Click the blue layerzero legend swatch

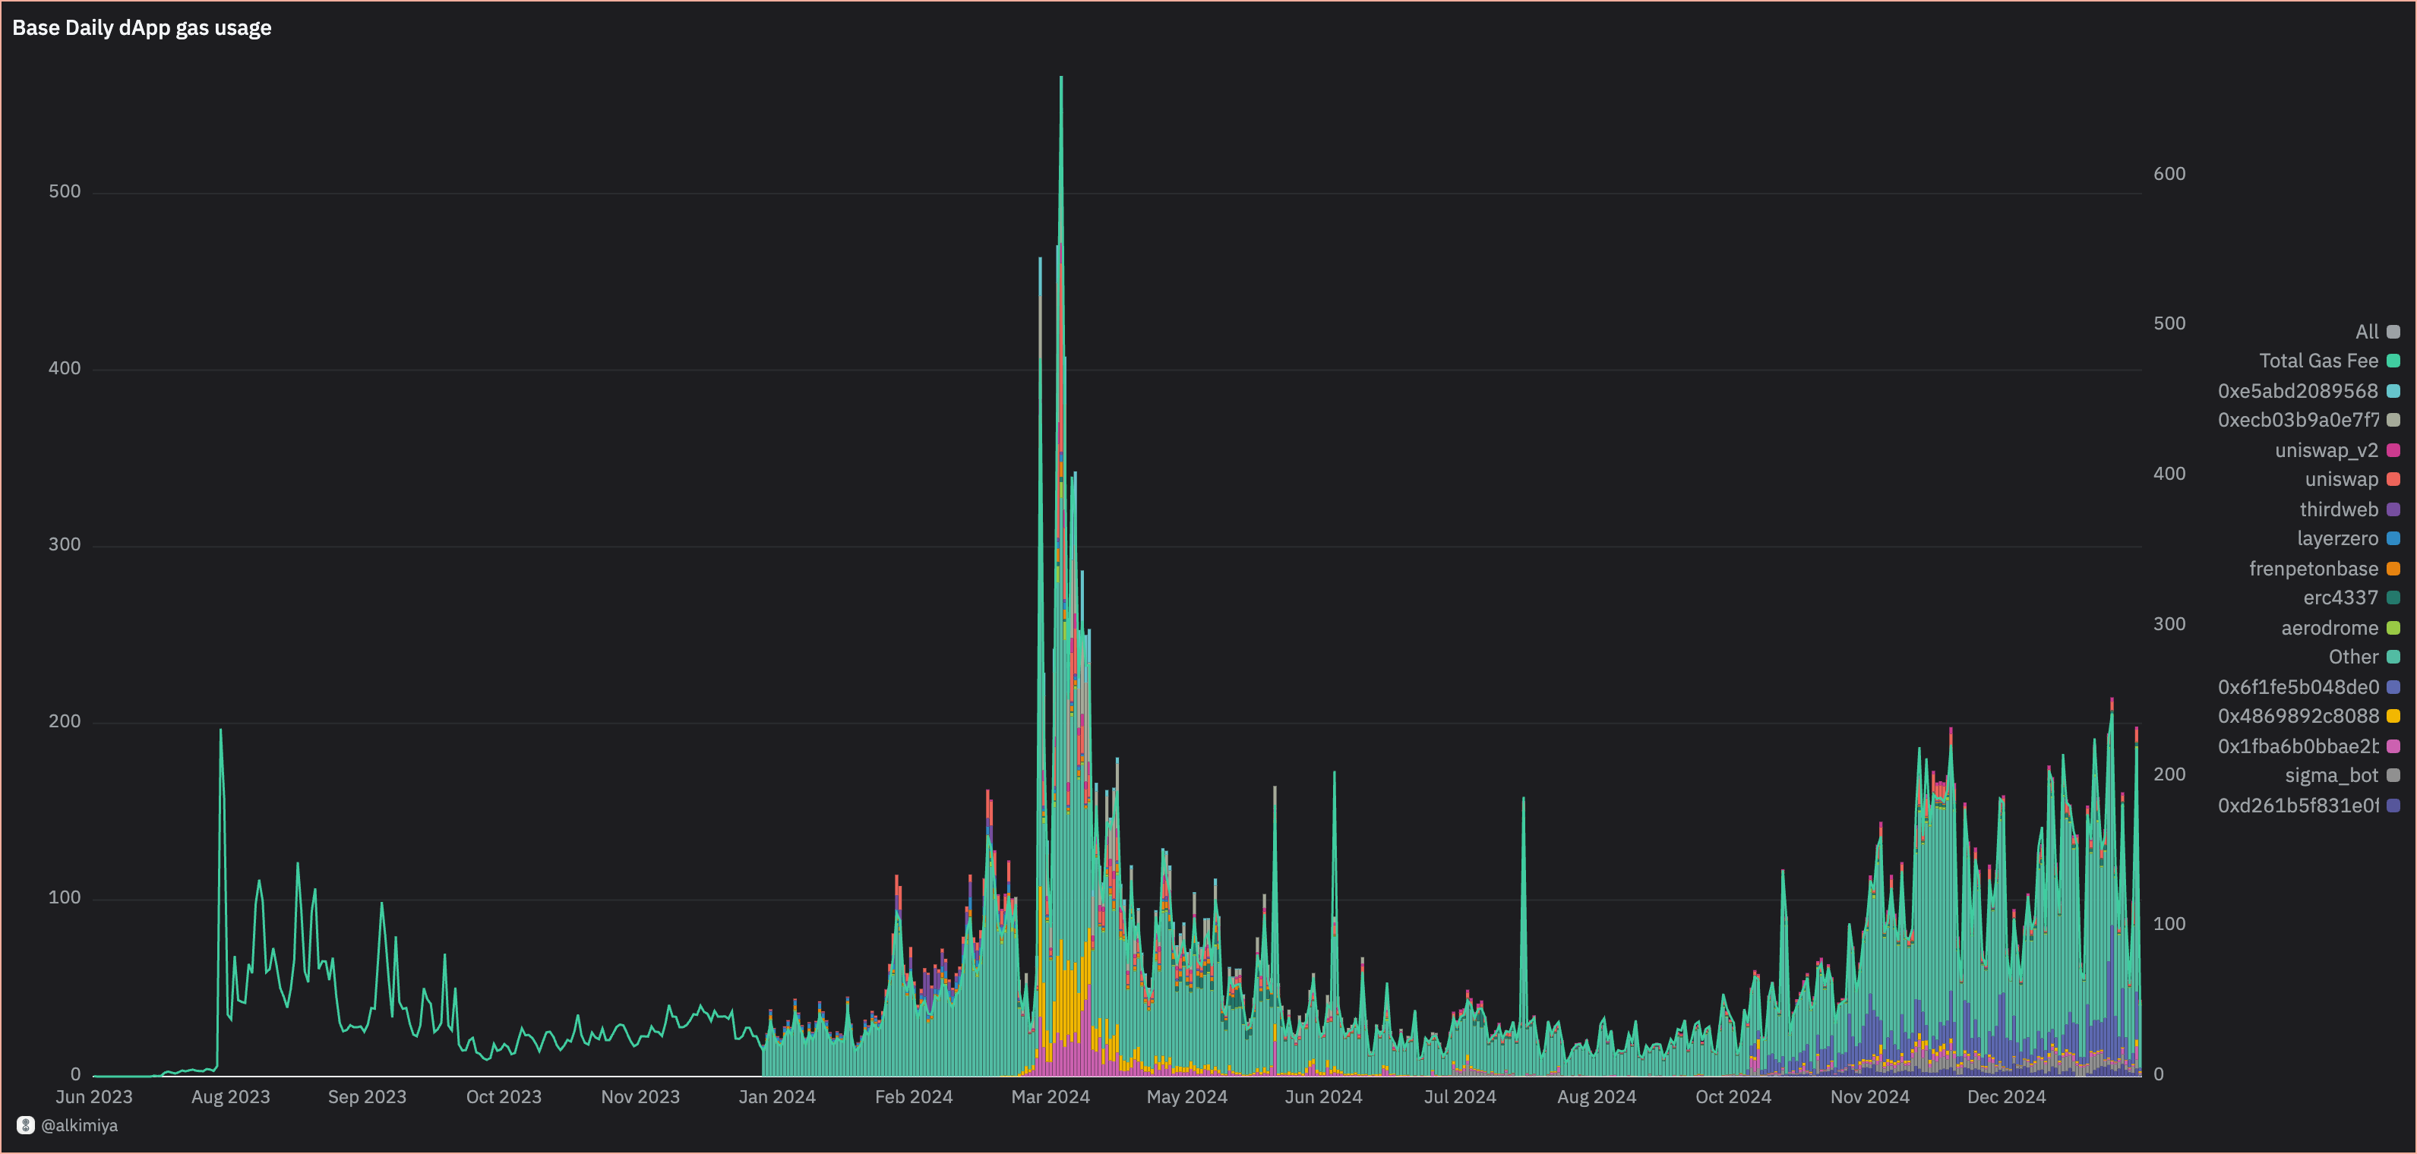point(2393,538)
